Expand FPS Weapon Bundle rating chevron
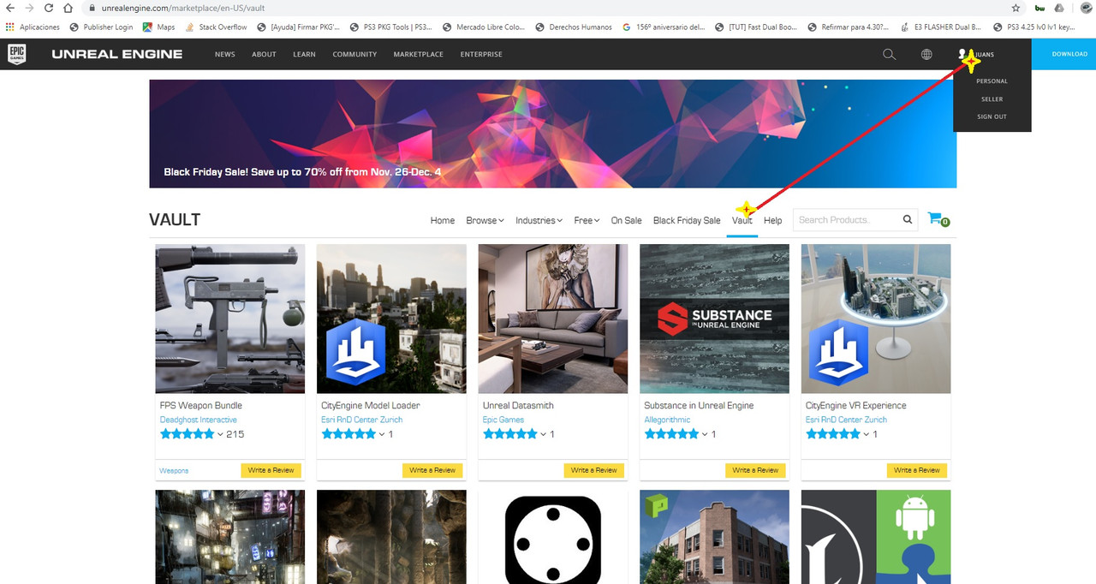This screenshot has width=1096, height=584. (220, 434)
